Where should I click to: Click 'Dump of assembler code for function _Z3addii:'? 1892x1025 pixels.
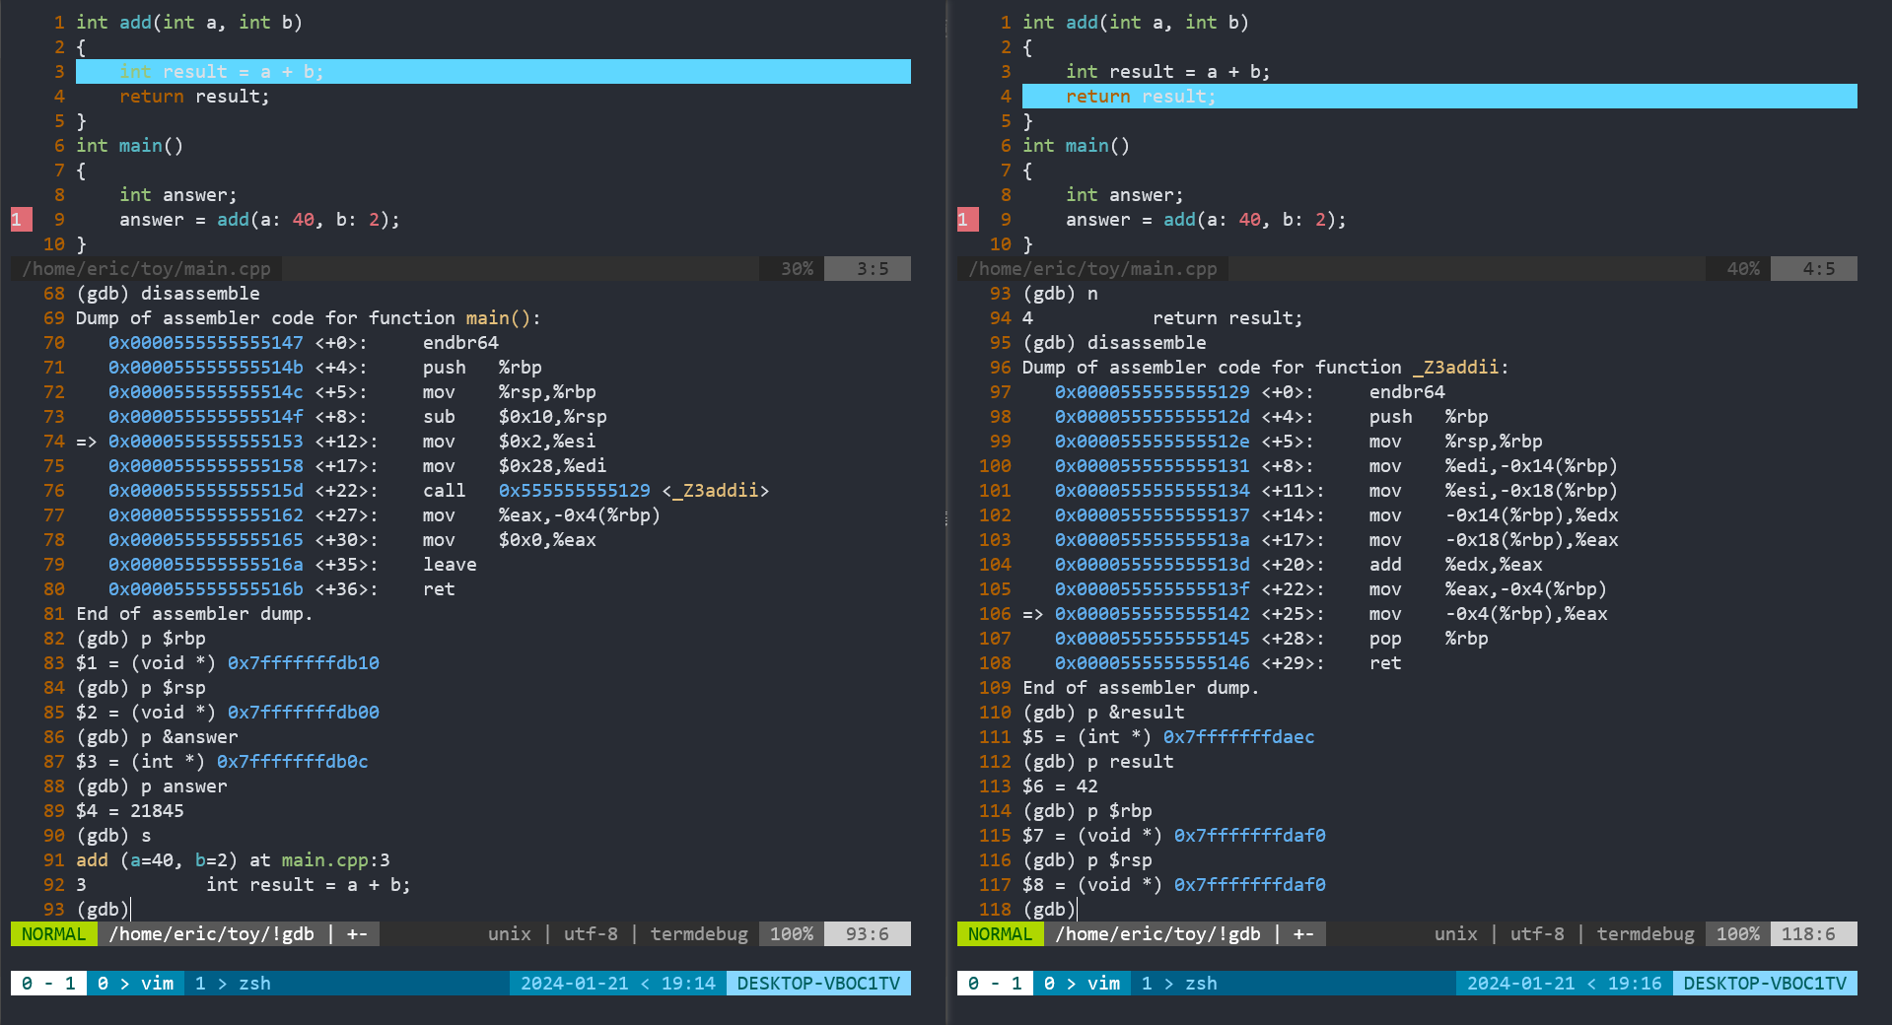click(x=1266, y=368)
